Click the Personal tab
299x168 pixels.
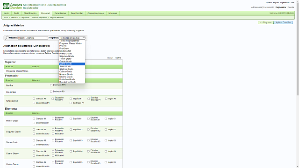pos(45,13)
